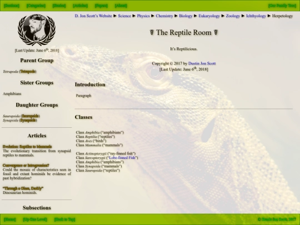Image resolution: width=300 pixels, height=225 pixels.
Task: Navigate to the Science breadcrumb
Action: 124,16
